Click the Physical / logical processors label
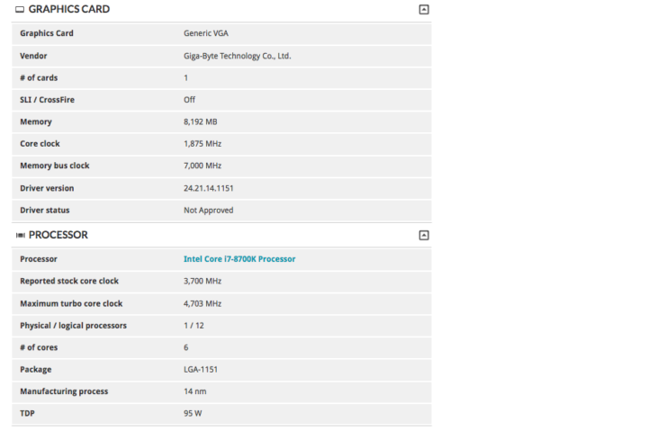The image size is (666, 431). [73, 325]
